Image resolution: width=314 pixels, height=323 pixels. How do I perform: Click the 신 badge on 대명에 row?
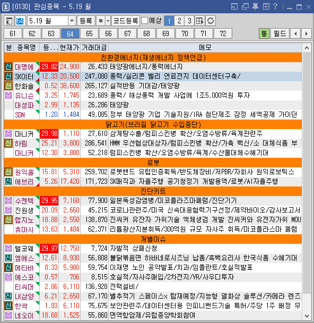8,67
